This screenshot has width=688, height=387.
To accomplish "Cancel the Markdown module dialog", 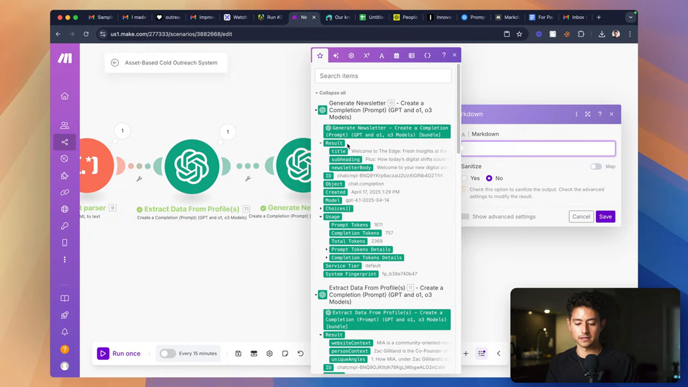I will pos(581,217).
